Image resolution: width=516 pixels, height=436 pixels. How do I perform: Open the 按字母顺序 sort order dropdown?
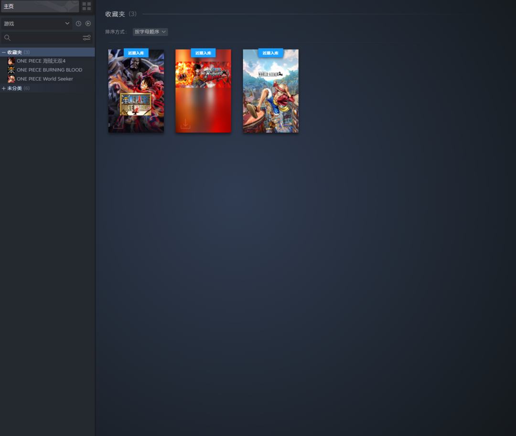[x=150, y=32]
